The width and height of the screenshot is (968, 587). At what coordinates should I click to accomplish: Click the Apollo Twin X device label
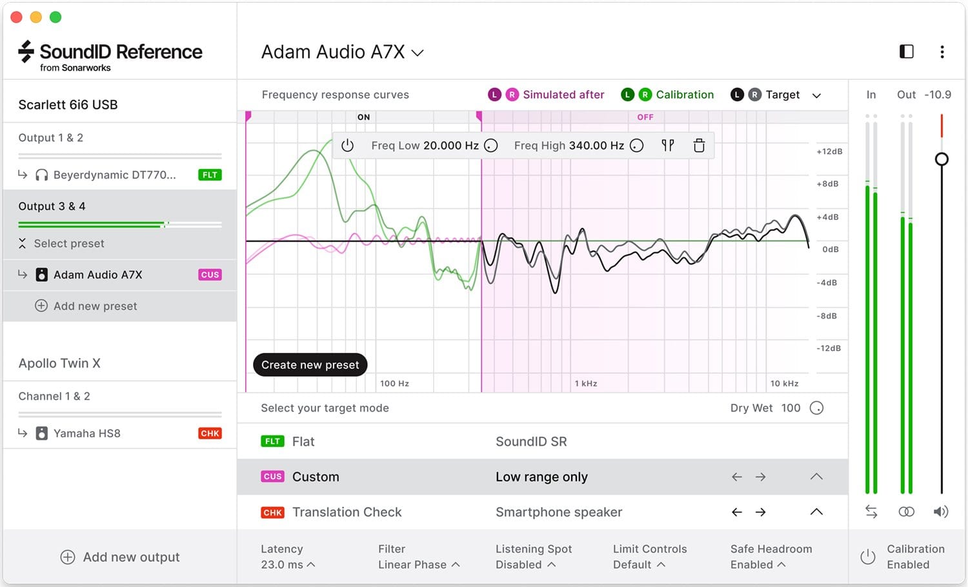pos(59,363)
